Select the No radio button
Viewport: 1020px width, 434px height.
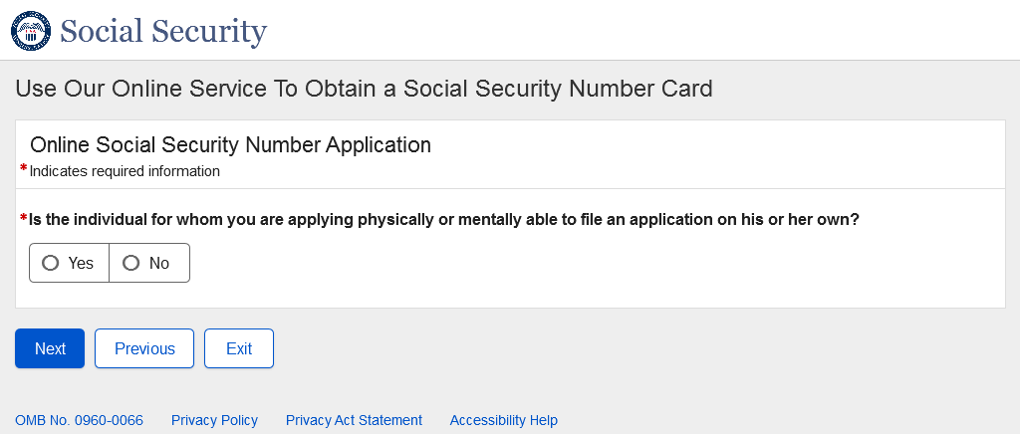[x=130, y=263]
